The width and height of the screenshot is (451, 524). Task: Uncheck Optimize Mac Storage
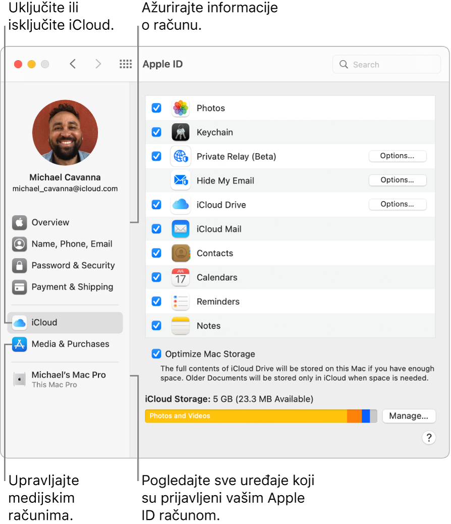pos(156,354)
